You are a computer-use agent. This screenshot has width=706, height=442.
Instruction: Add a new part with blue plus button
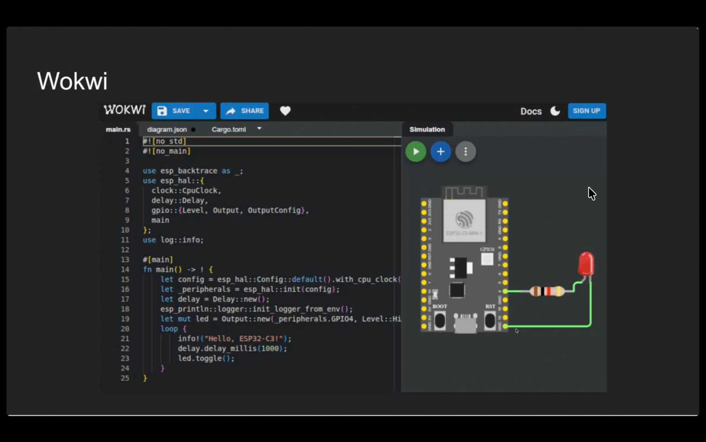[441, 152]
